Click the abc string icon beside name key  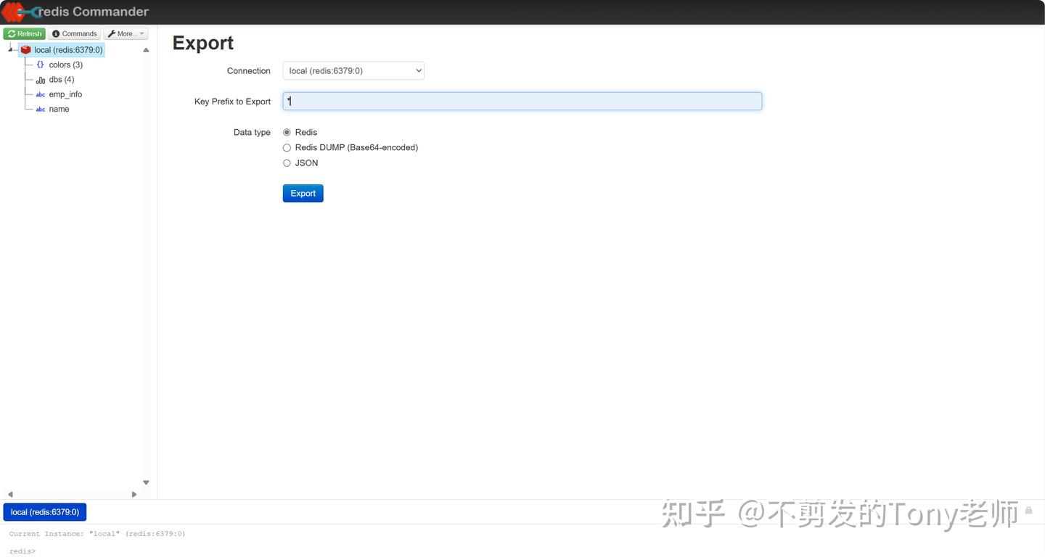(x=40, y=109)
